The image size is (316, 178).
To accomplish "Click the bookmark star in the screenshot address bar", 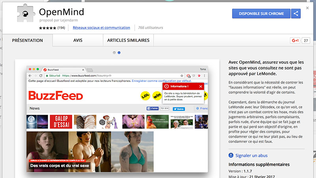I will 182,76.
